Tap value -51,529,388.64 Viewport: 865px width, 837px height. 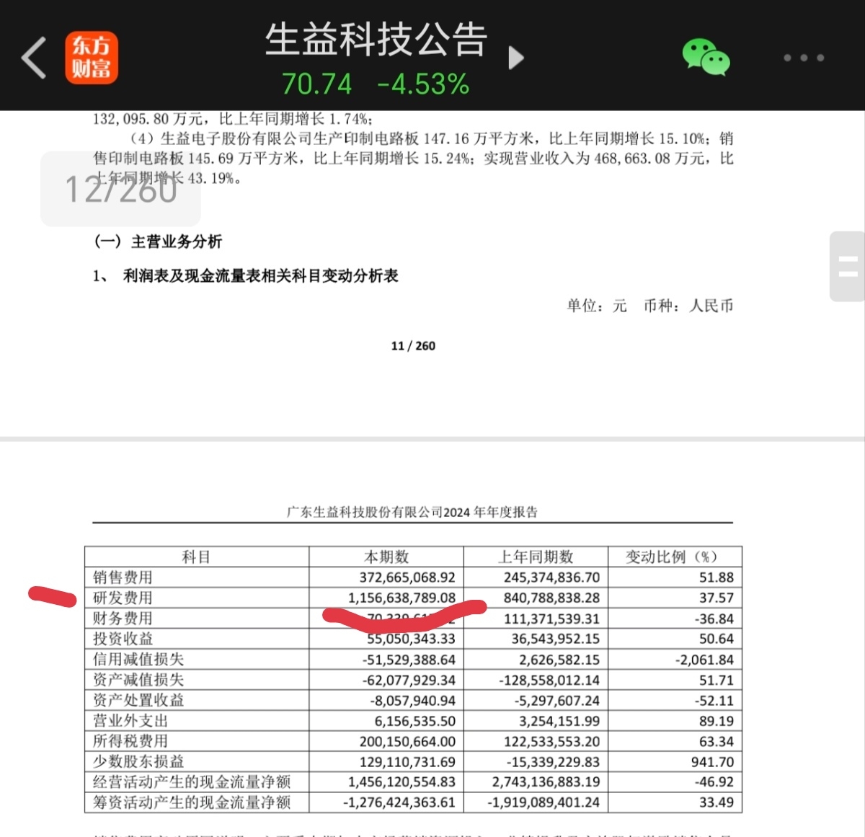[x=409, y=659]
